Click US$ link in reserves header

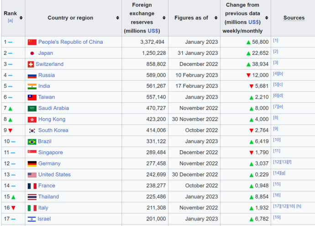(153, 31)
